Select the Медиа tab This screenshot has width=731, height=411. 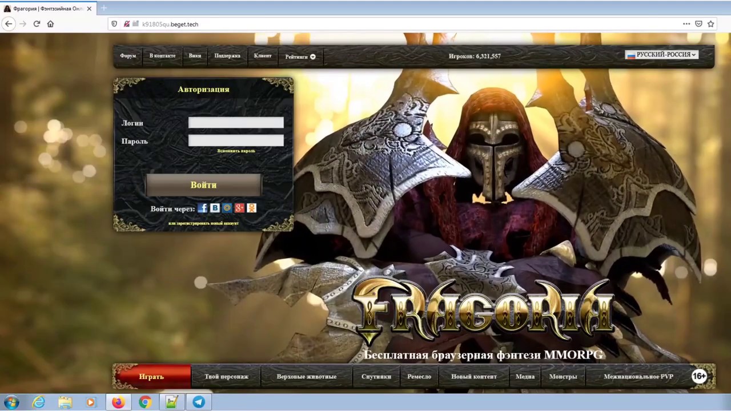click(x=525, y=377)
